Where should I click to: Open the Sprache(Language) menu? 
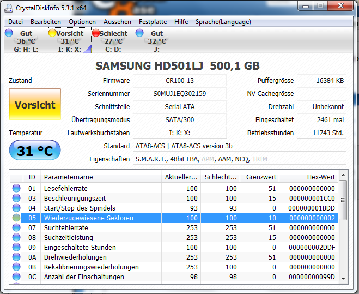[x=223, y=22]
